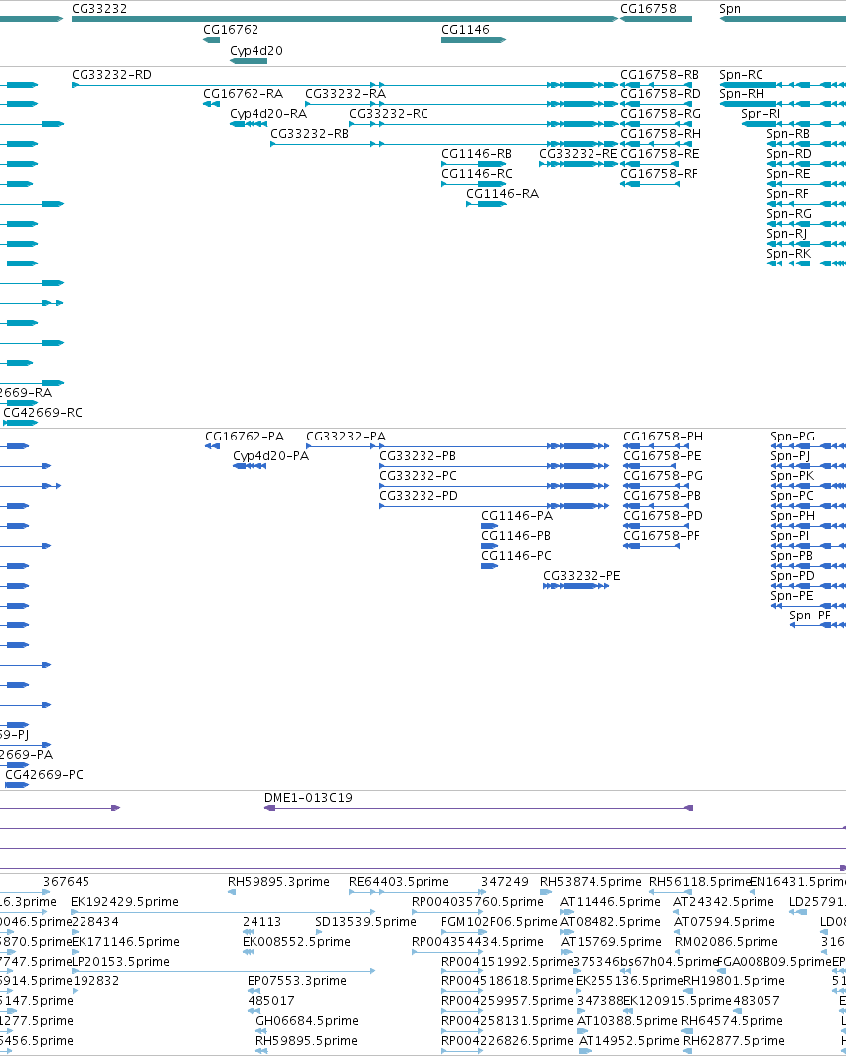Open transcript CG1146-RC
Image resolution: width=846 pixels, height=1056 pixels.
(x=477, y=174)
